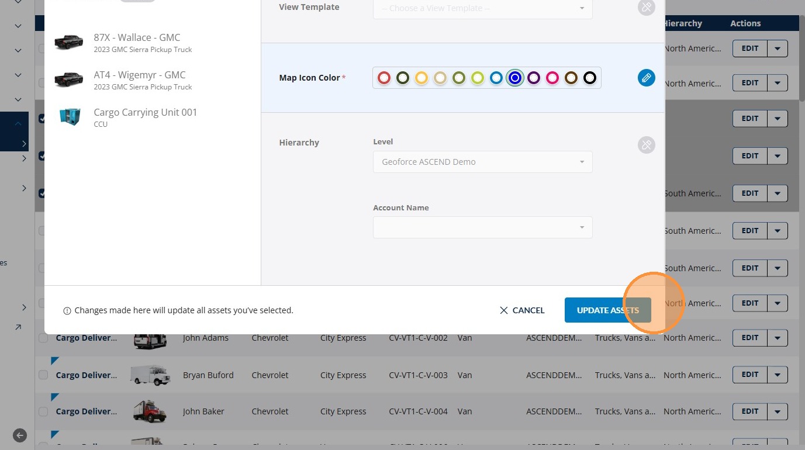Image resolution: width=805 pixels, height=450 pixels.
Task: Sort by the Hierarchy column header
Action: (683, 23)
